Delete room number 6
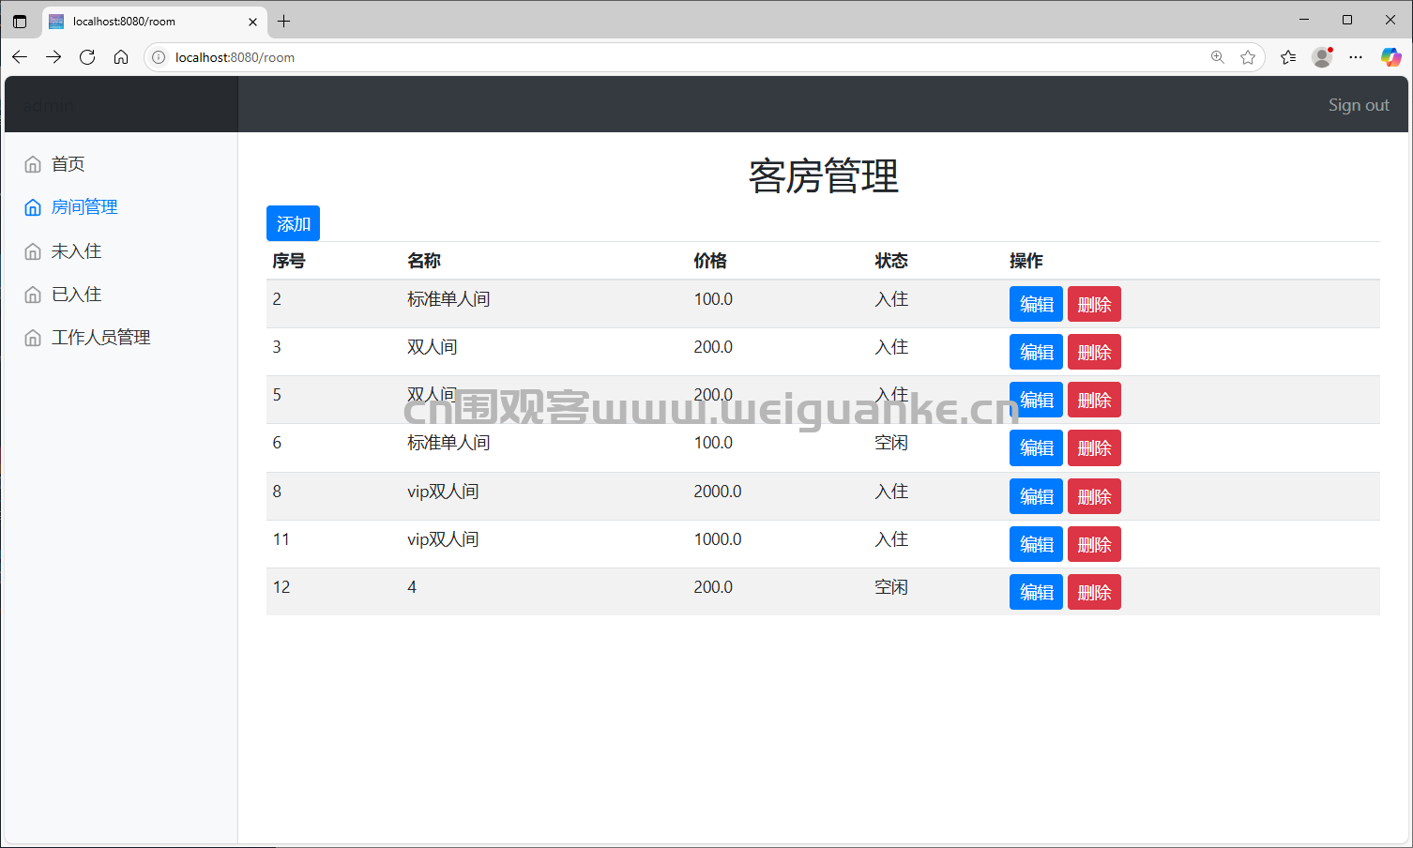 [1094, 447]
